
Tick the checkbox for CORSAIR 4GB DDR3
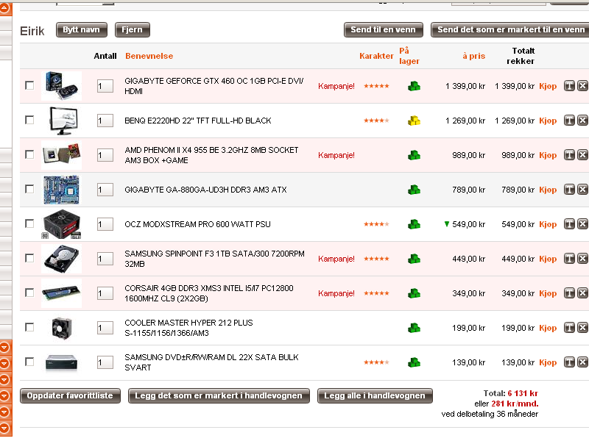tap(29, 293)
